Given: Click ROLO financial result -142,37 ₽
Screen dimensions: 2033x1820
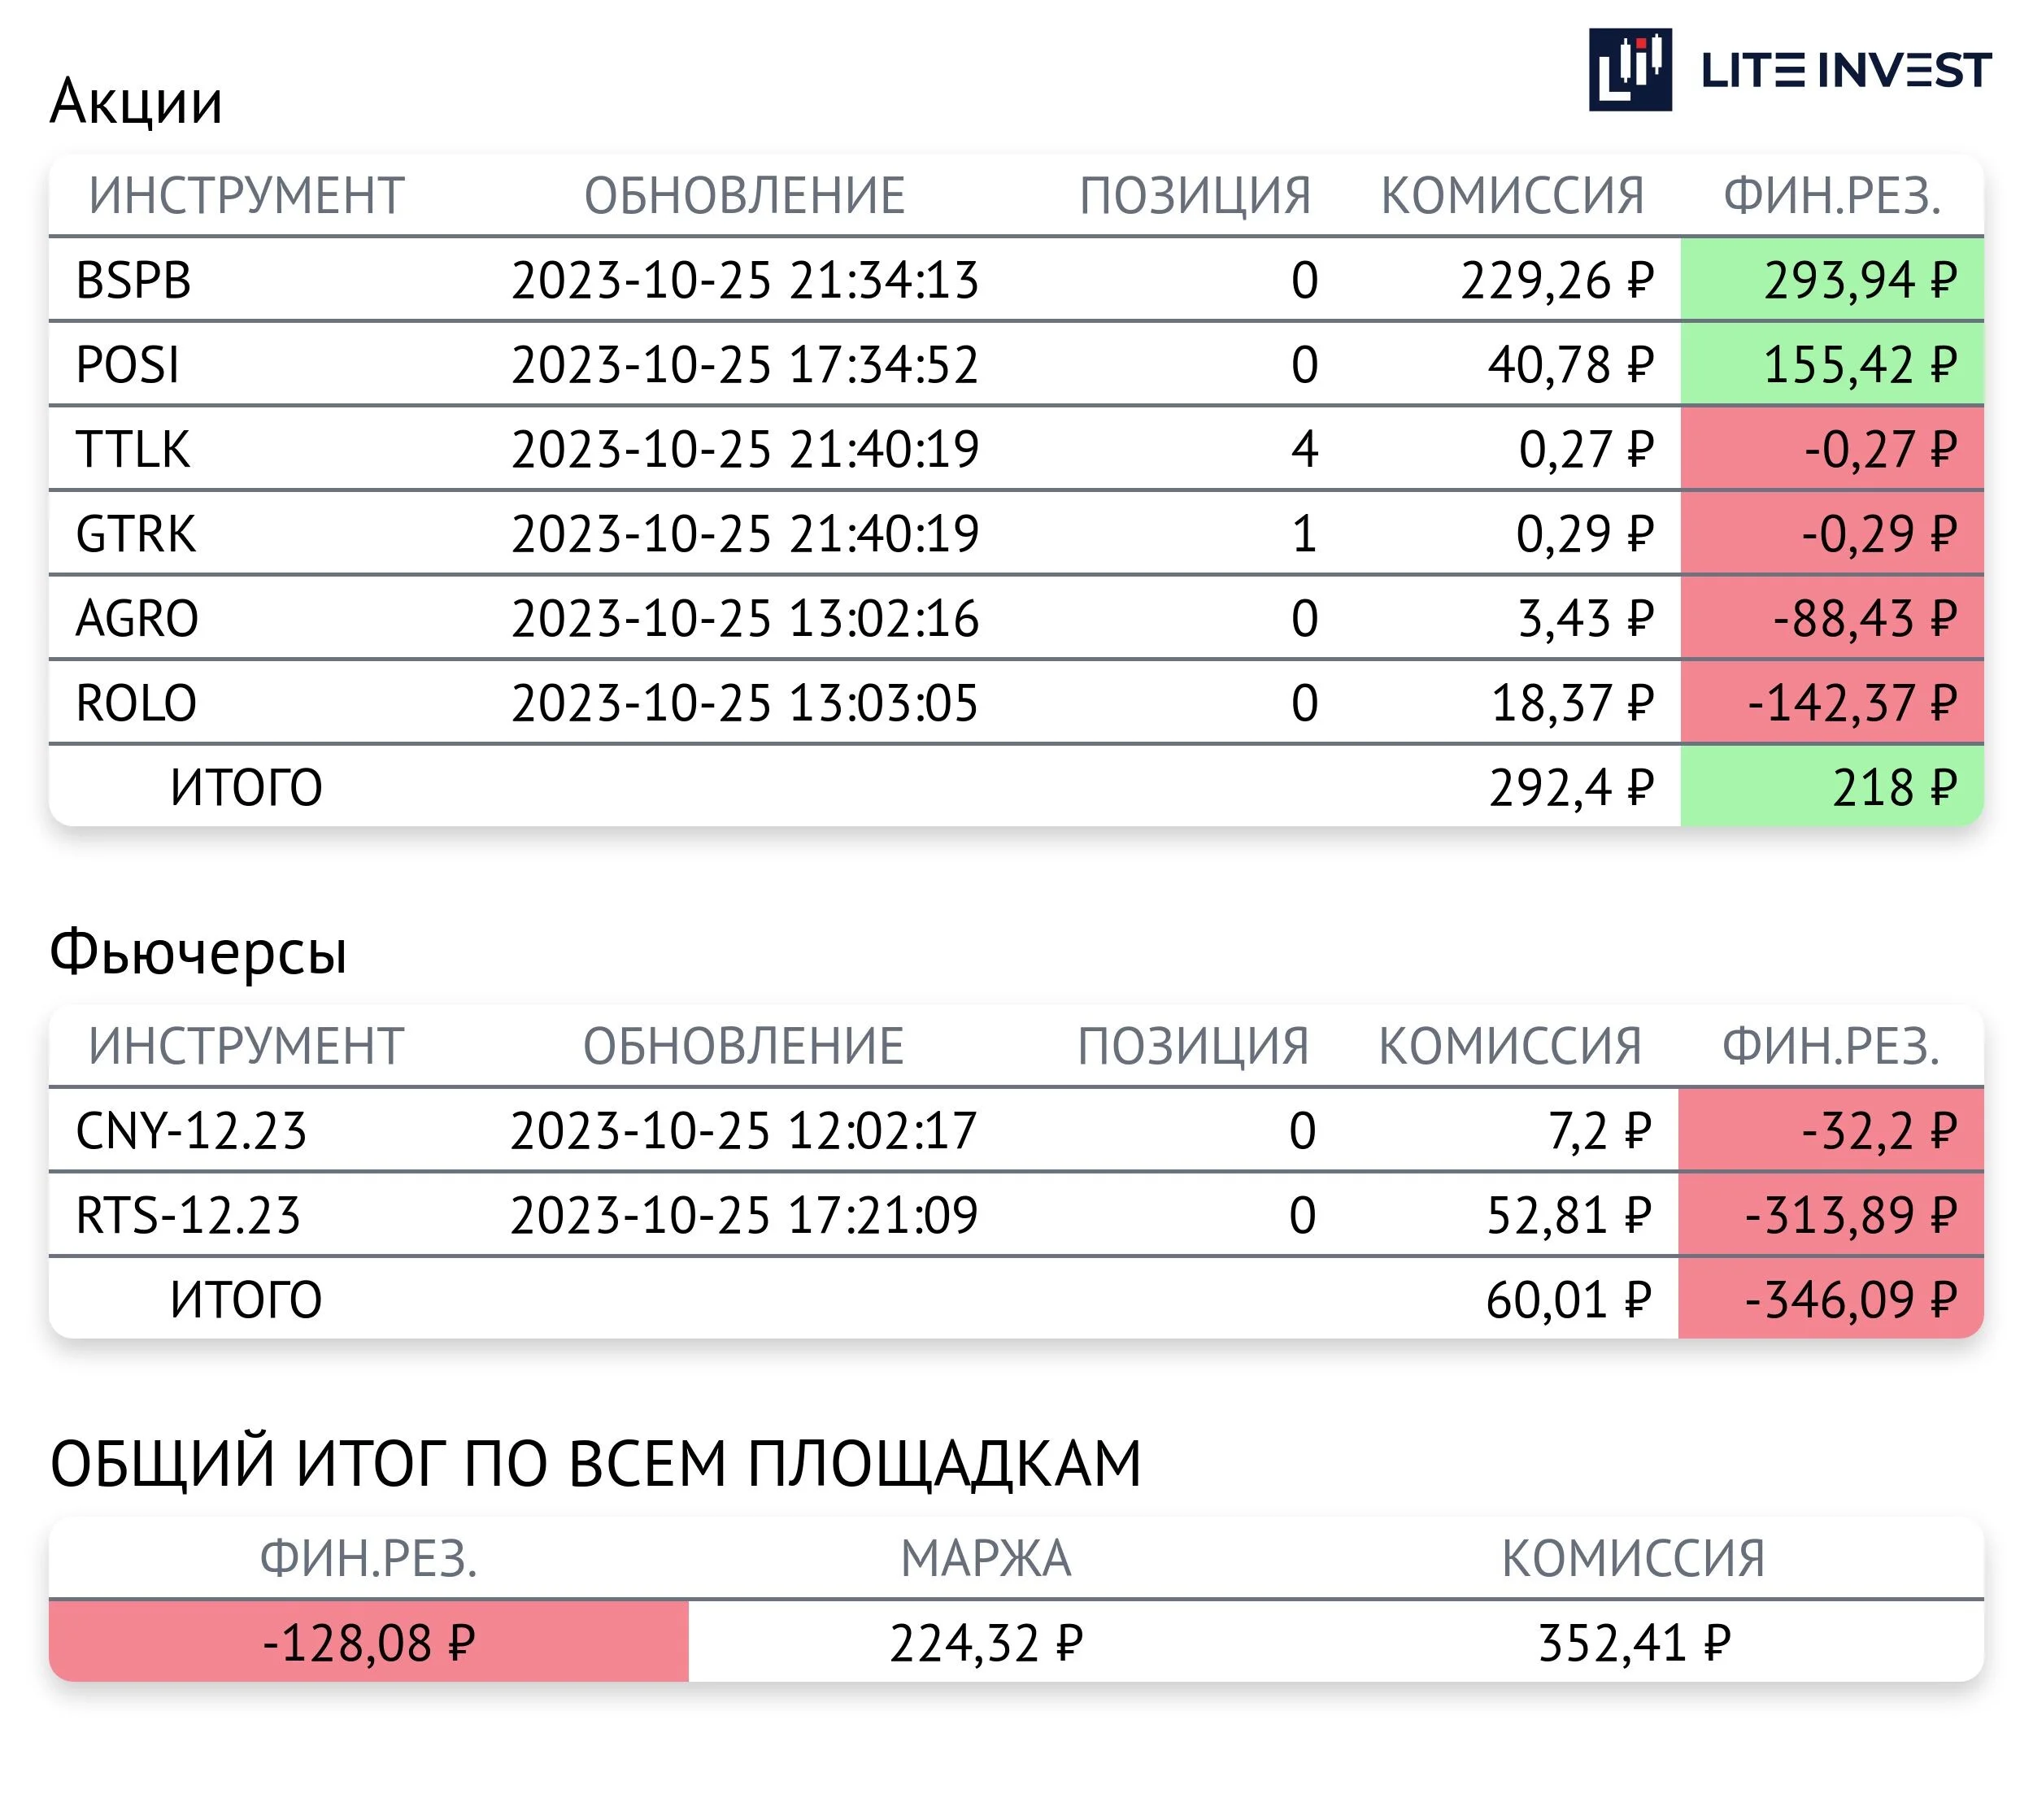Looking at the screenshot, I should [x=1832, y=703].
